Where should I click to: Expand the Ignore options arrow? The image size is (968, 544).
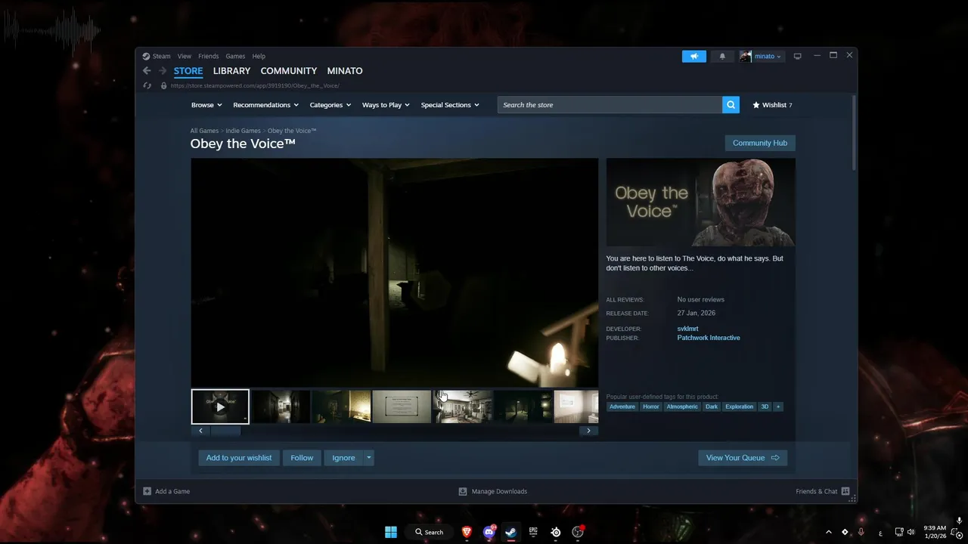coord(368,458)
